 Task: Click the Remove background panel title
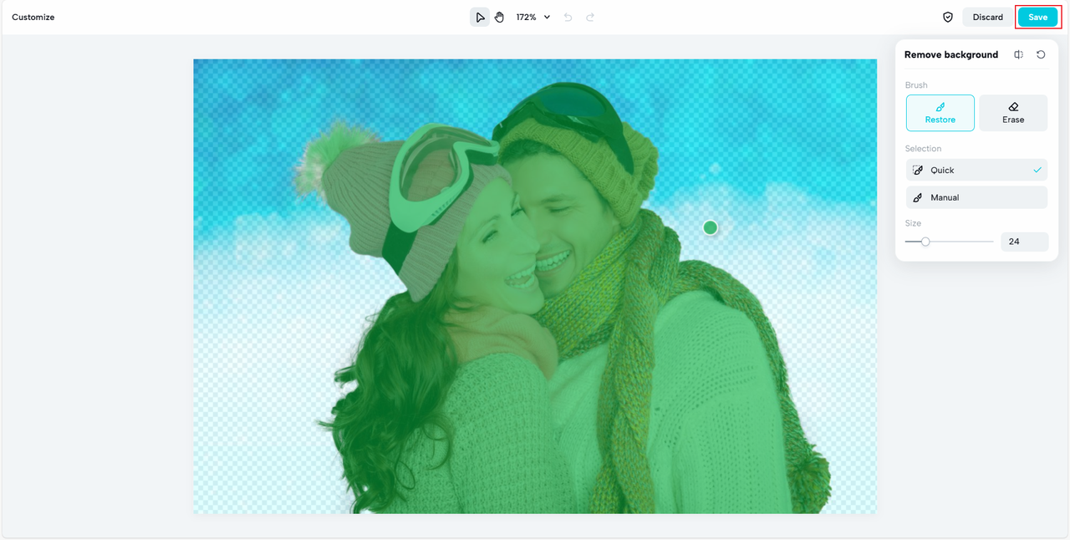pyautogui.click(x=951, y=54)
